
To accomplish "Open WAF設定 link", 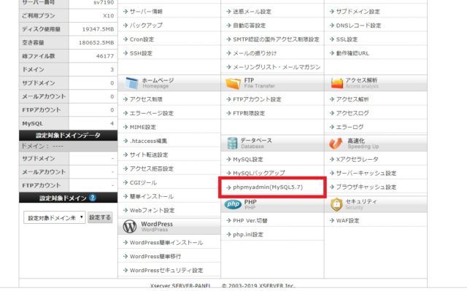I will (347, 221).
